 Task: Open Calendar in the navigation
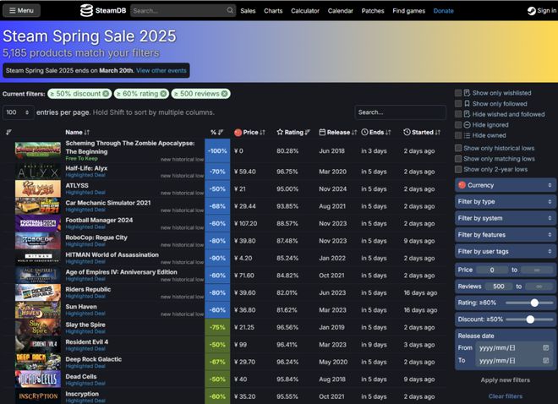click(x=341, y=11)
